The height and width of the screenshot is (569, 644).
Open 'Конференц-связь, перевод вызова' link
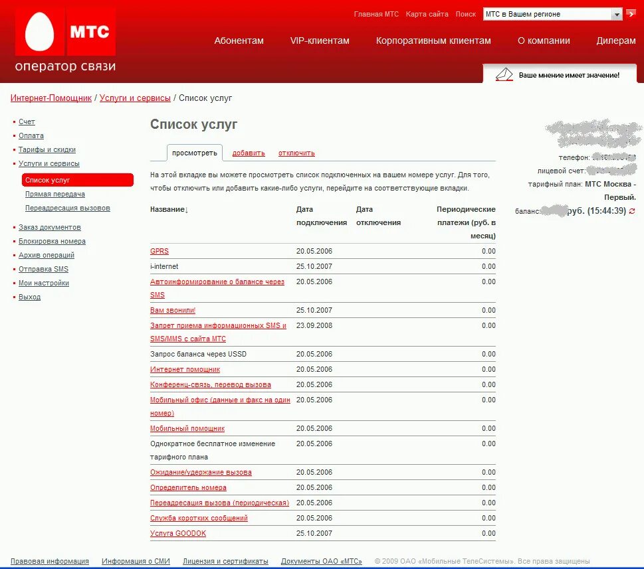[211, 385]
